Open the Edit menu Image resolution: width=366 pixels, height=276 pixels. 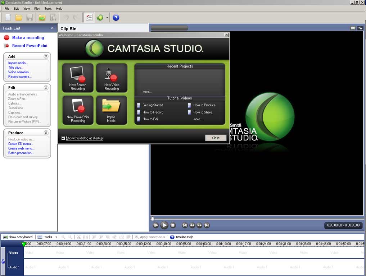pos(16,8)
